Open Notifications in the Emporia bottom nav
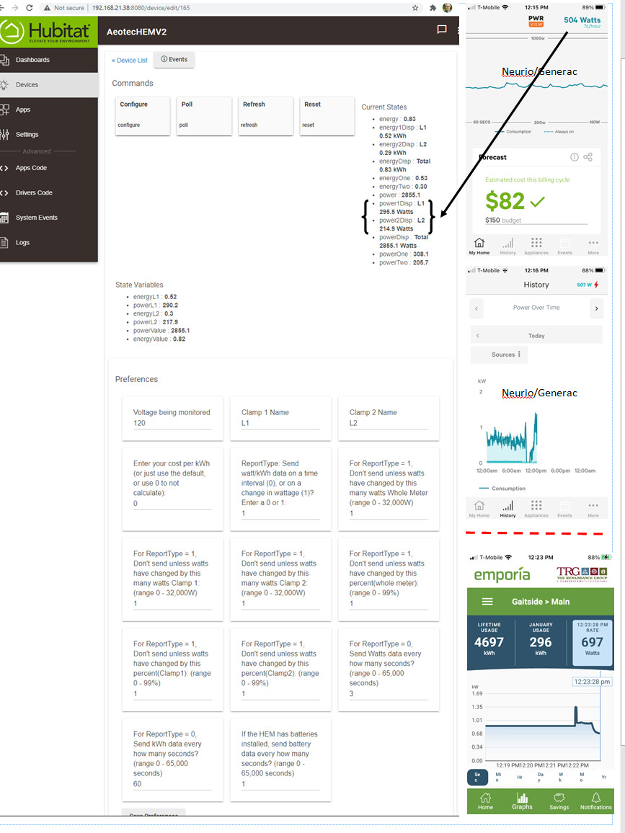This screenshot has height=833, width=625. tap(595, 801)
